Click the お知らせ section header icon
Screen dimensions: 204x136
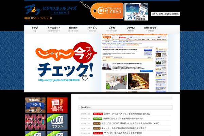click(82, 107)
